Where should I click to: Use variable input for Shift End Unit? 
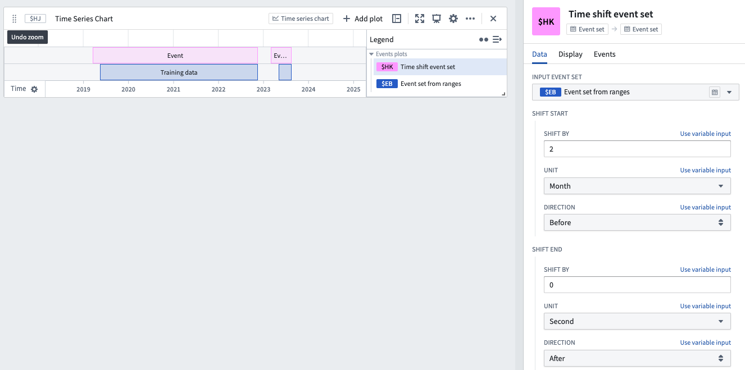click(x=706, y=306)
